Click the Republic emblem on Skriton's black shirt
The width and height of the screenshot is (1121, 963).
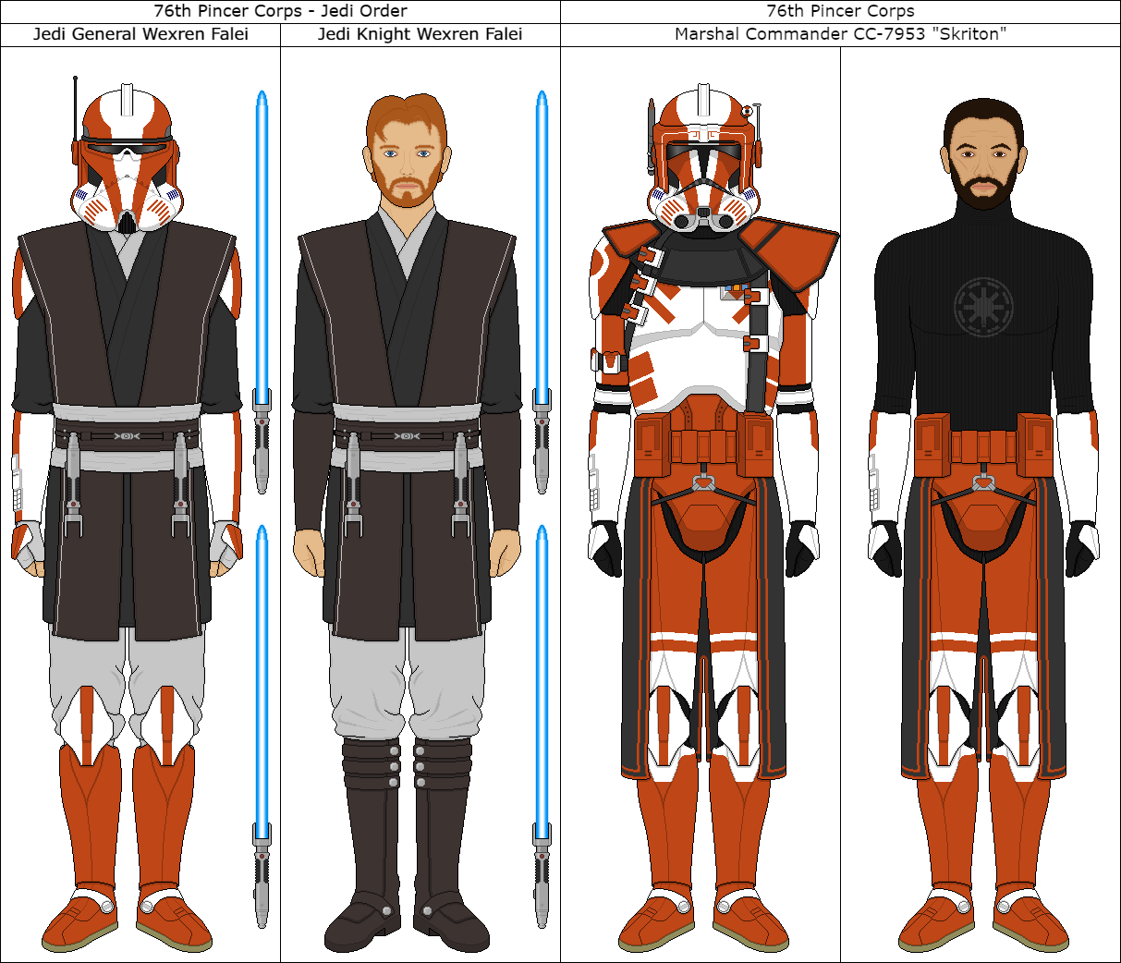coord(983,306)
